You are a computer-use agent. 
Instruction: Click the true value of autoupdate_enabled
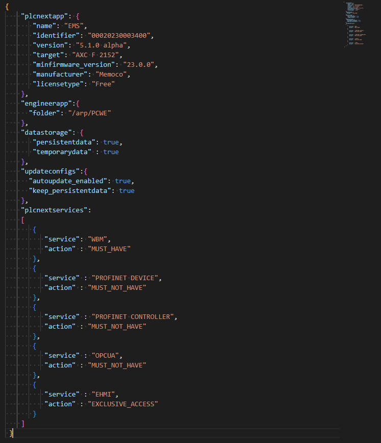click(123, 181)
